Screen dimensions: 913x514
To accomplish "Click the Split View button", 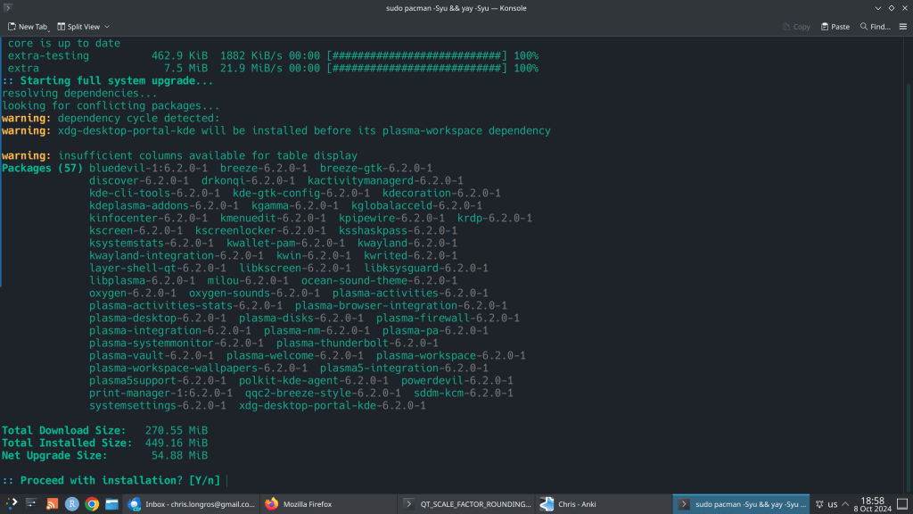I will [78, 27].
